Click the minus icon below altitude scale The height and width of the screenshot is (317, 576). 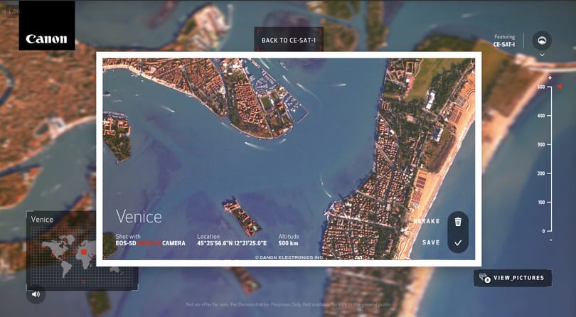pyautogui.click(x=550, y=240)
